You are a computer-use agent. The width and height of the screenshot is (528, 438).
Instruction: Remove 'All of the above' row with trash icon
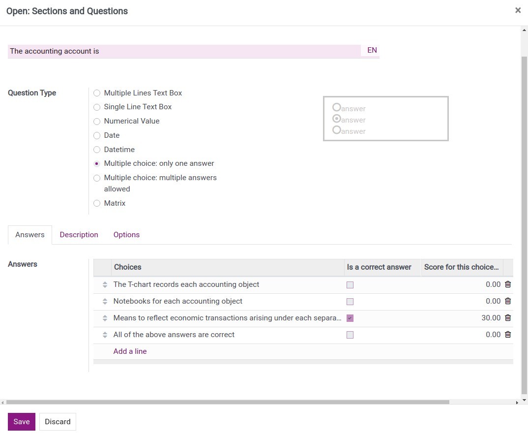coord(508,335)
